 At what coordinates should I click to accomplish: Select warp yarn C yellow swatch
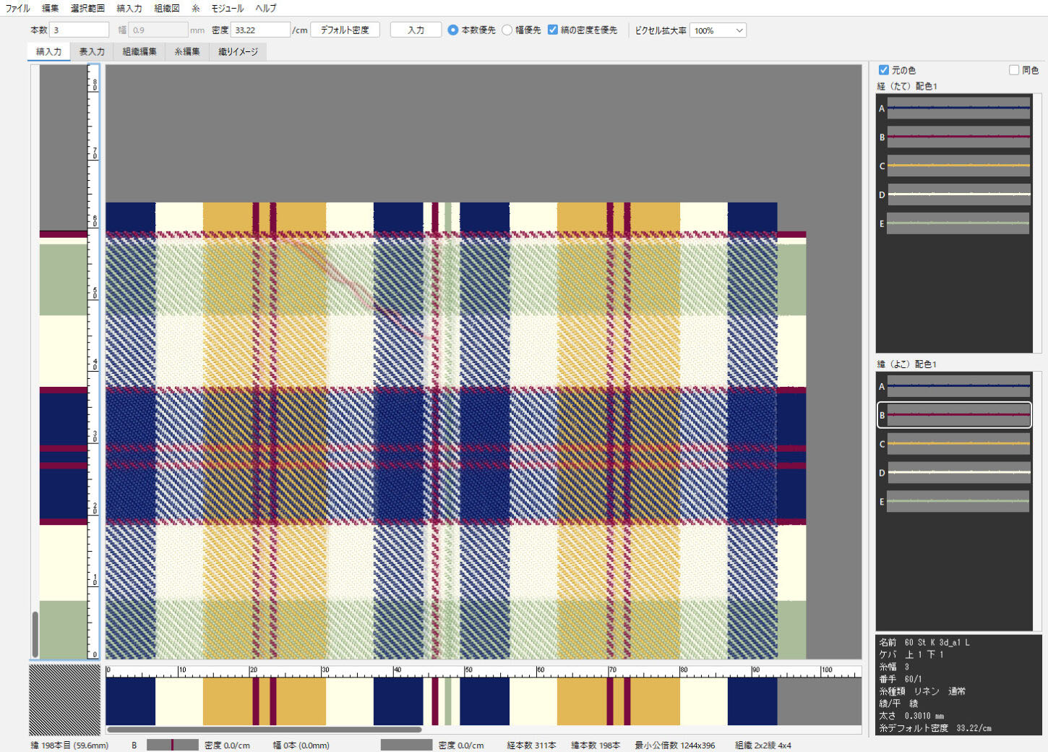pyautogui.click(x=958, y=166)
